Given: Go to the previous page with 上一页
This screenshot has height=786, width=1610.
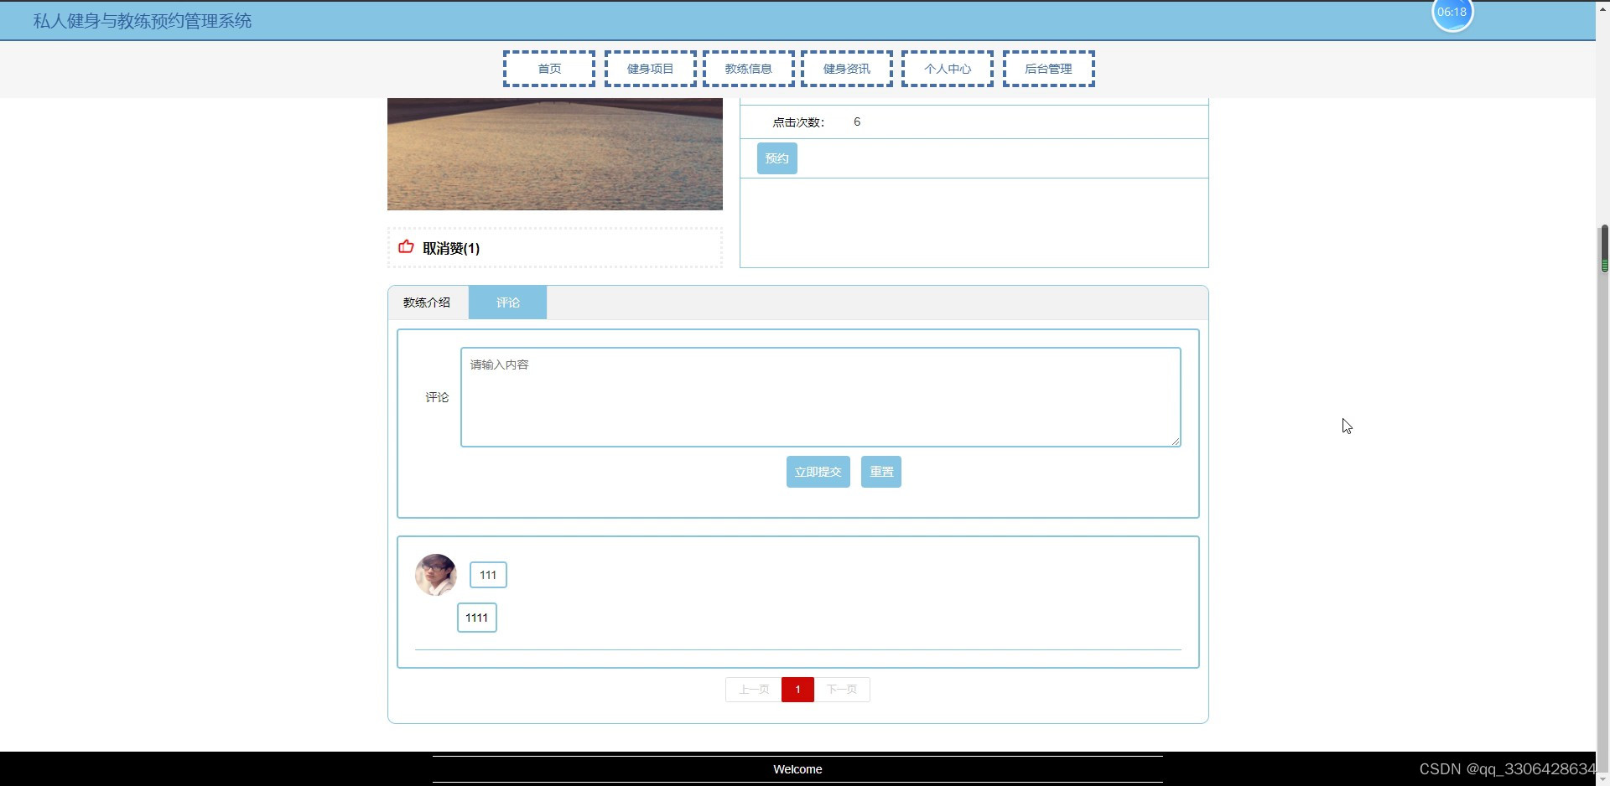Looking at the screenshot, I should pos(754,690).
